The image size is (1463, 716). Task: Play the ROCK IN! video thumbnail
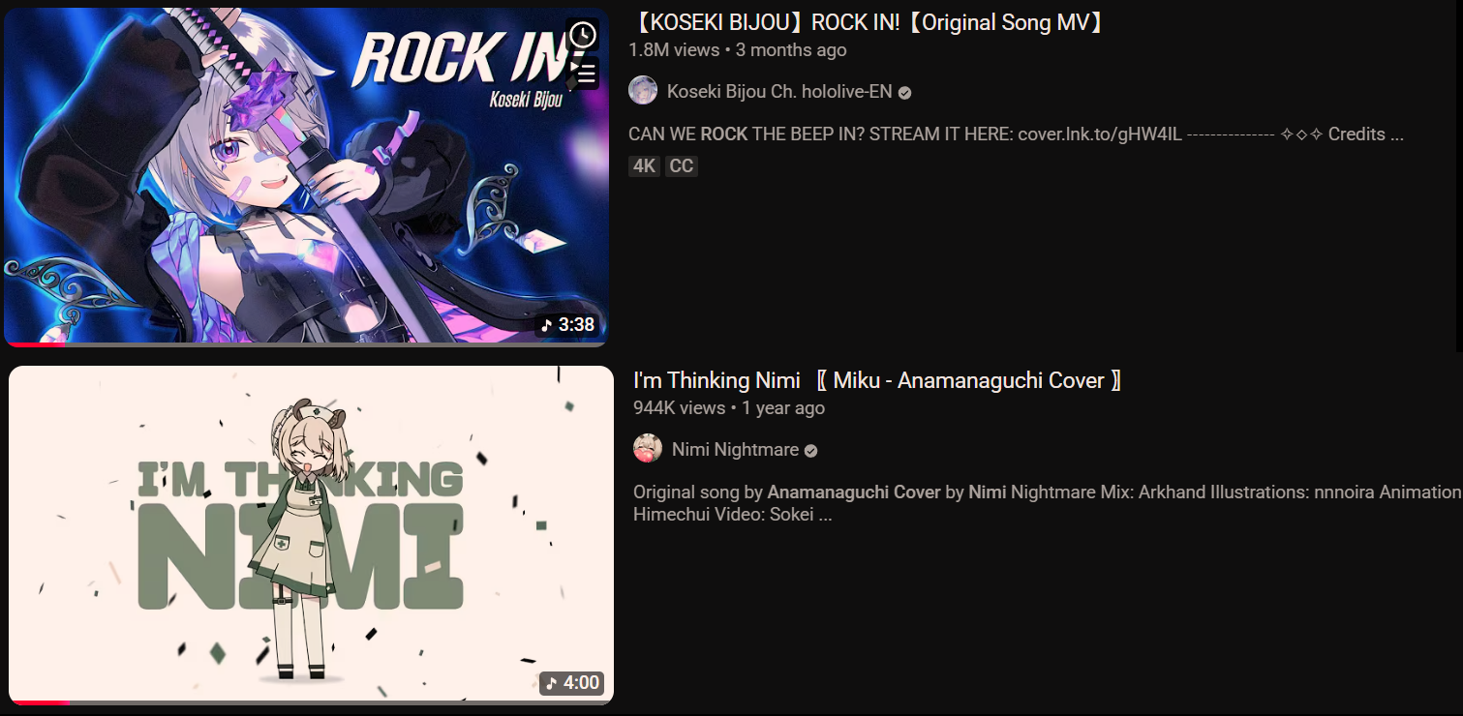click(305, 176)
